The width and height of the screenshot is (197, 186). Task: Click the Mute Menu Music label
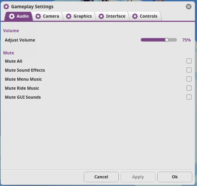point(23,79)
